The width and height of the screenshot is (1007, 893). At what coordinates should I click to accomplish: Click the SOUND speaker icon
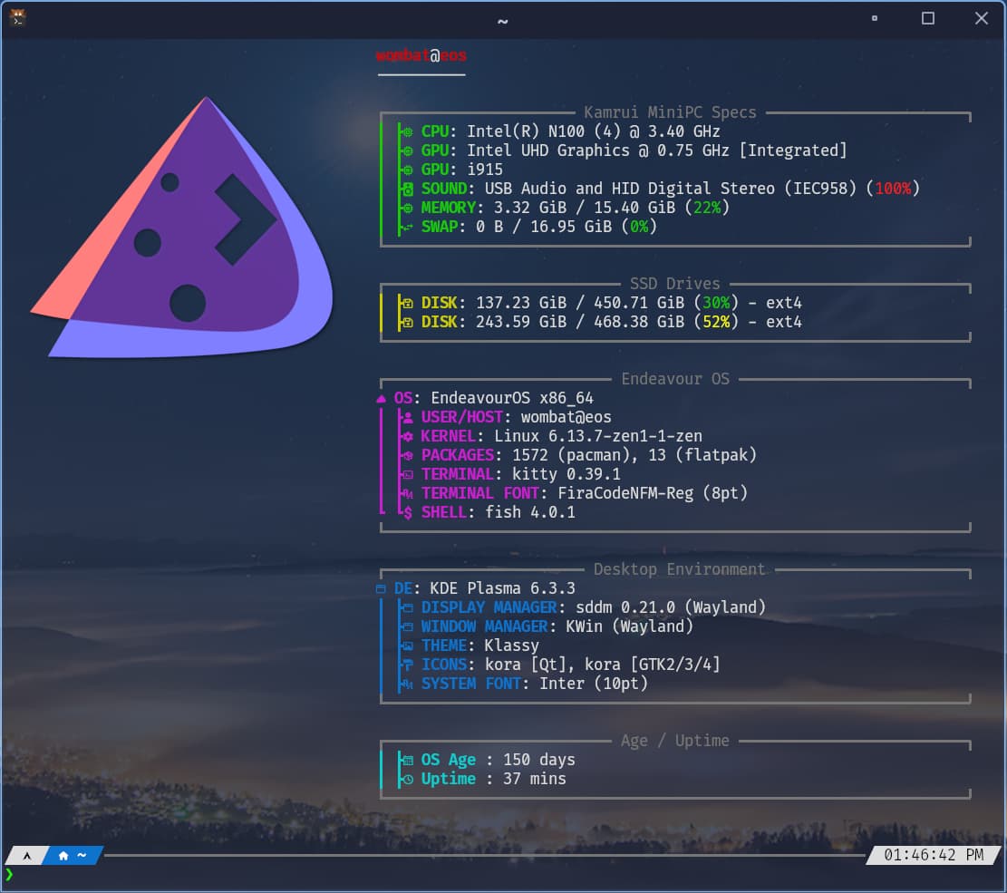pos(407,189)
